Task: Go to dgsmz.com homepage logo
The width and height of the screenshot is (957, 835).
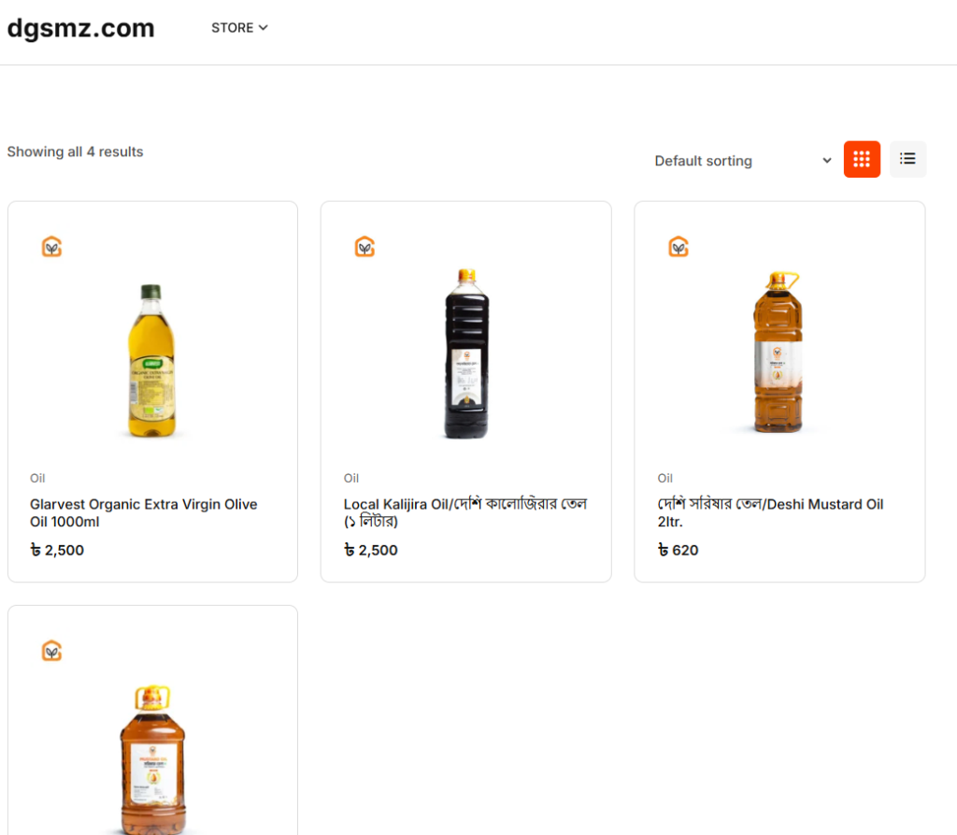Action: pos(81,28)
